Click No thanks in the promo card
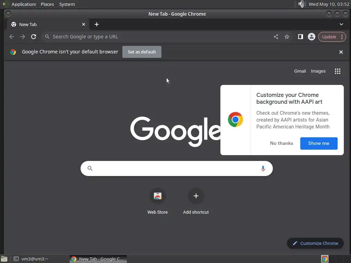Viewport: 351px width, 263px height. pos(281,143)
